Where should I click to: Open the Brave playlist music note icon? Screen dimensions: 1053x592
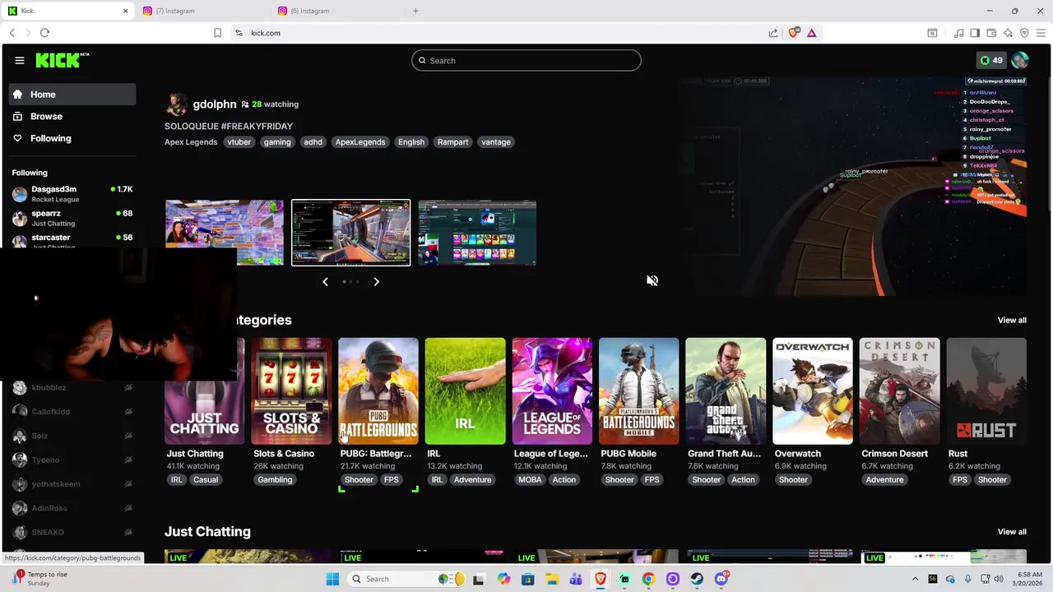pyautogui.click(x=958, y=33)
